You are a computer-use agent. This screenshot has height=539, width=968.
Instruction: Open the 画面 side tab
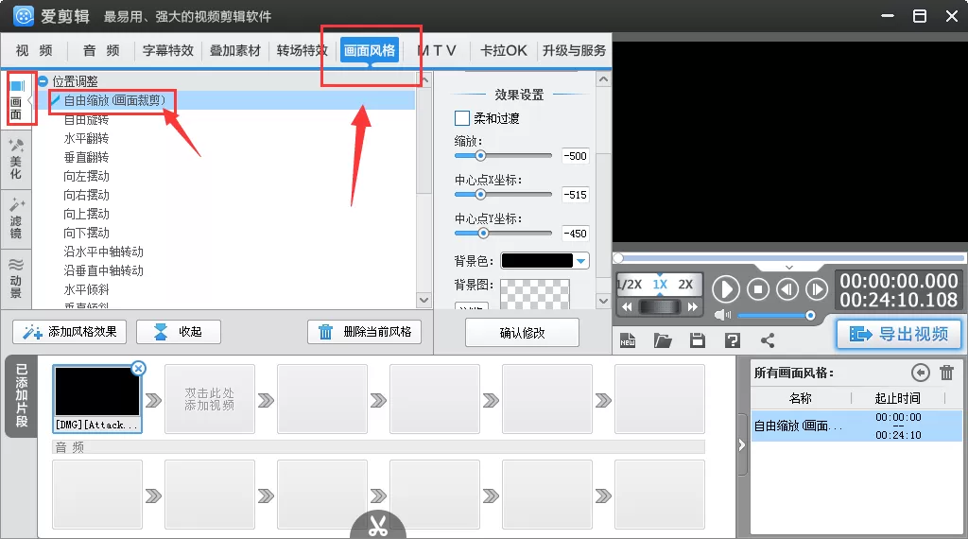[17, 98]
